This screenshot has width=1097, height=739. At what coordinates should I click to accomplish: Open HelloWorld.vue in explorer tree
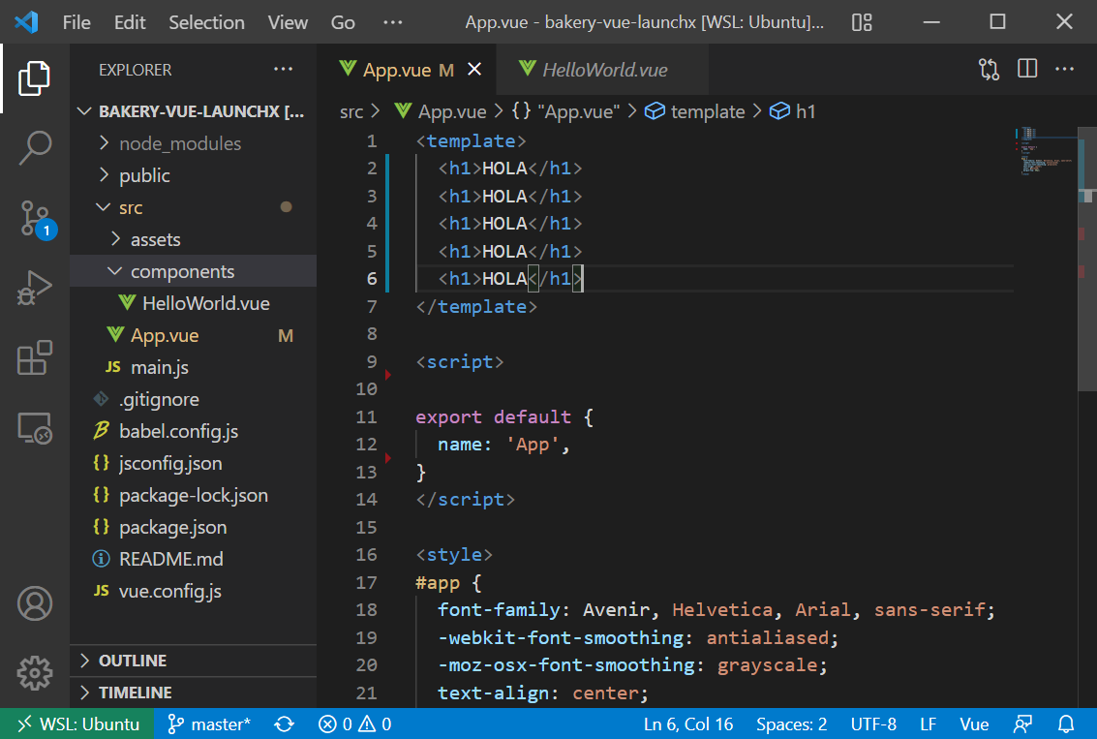193,304
